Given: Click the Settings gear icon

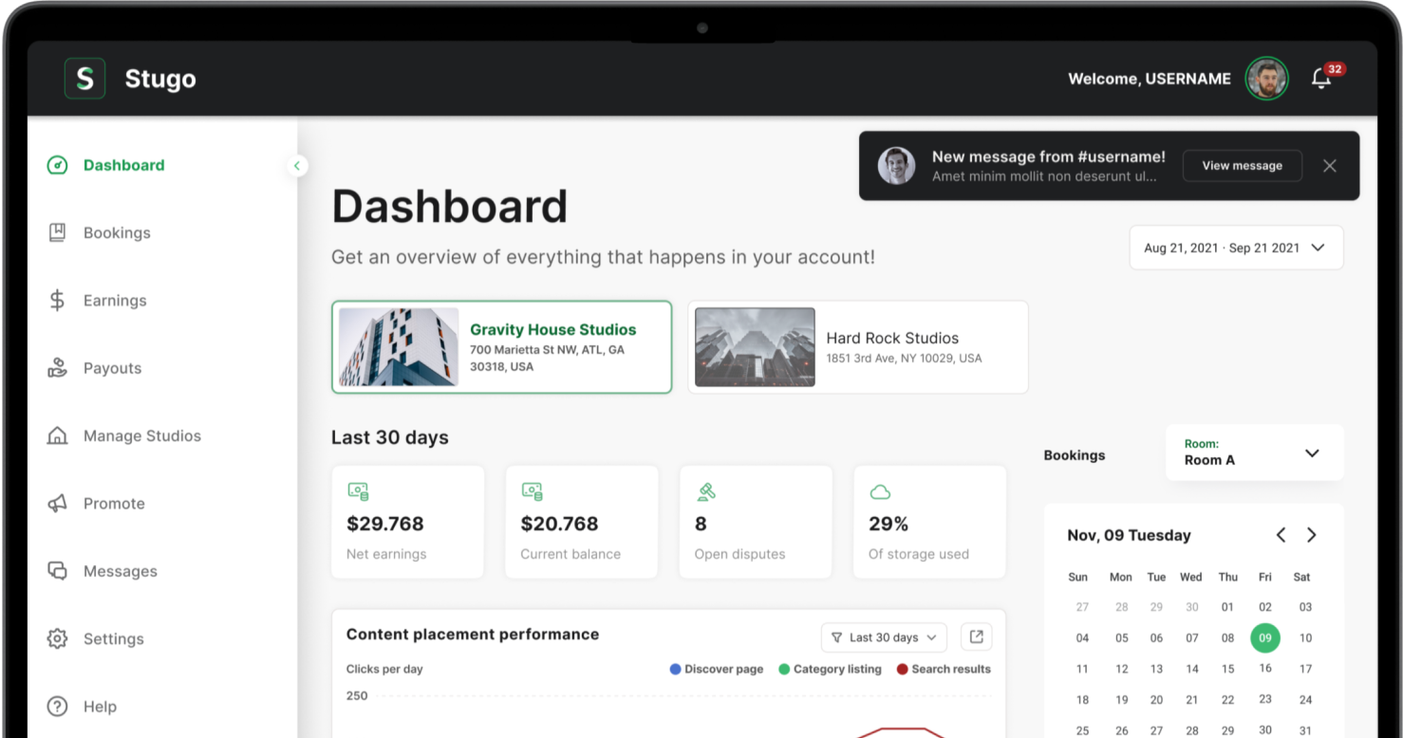Looking at the screenshot, I should (x=57, y=639).
